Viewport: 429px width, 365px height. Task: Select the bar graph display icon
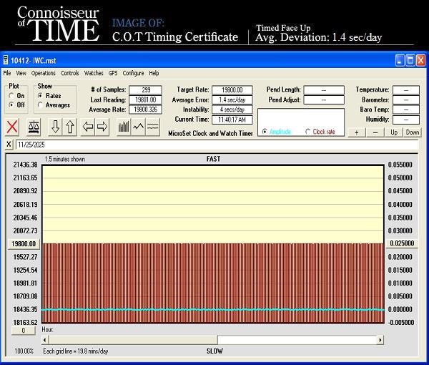click(124, 127)
